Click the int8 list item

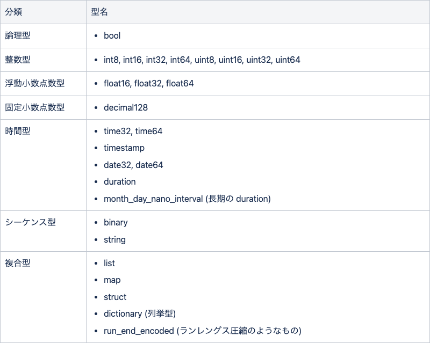point(110,60)
